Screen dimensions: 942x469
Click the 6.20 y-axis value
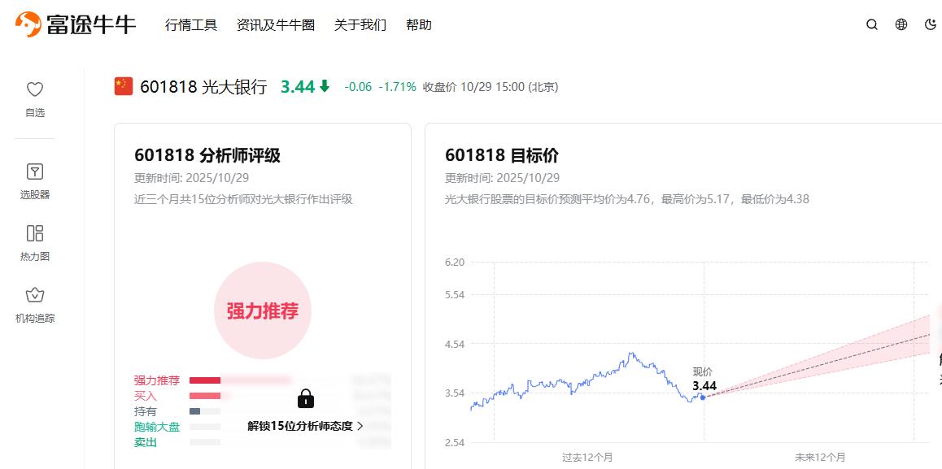click(x=455, y=262)
